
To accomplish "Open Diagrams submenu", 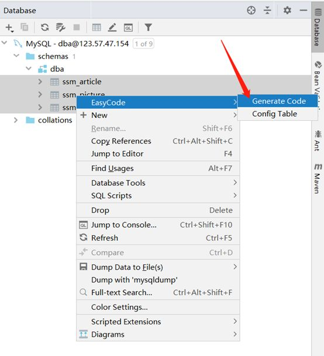I will [157, 334].
